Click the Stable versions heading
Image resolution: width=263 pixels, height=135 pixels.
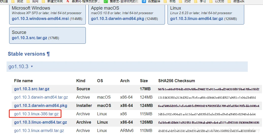(26, 54)
